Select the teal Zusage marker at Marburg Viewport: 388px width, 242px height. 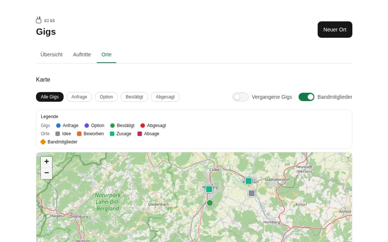pyautogui.click(x=209, y=189)
